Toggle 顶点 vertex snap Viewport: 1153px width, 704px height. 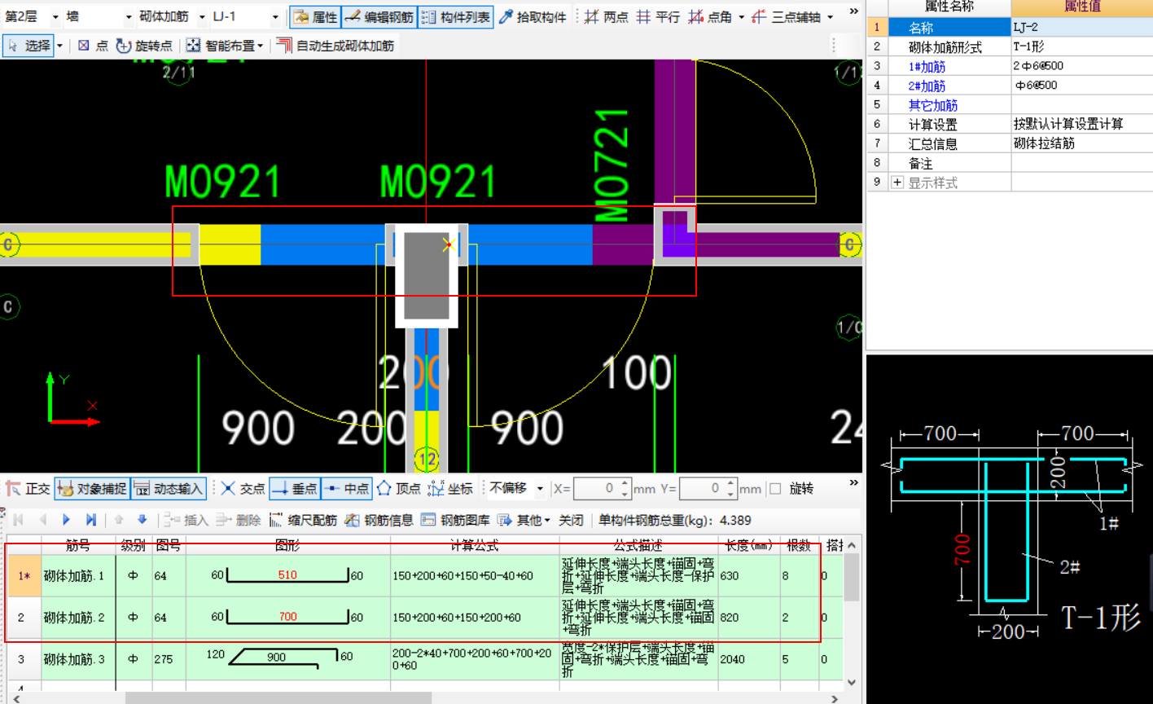point(399,489)
